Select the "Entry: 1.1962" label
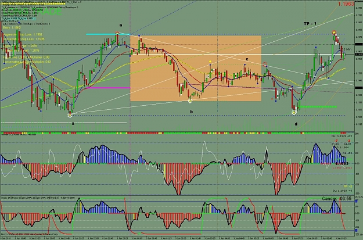The height and width of the screenshot is (240, 363). point(12,28)
